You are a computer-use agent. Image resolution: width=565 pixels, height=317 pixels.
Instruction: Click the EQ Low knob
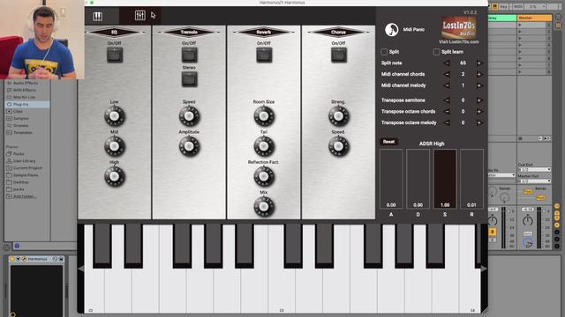click(x=115, y=116)
